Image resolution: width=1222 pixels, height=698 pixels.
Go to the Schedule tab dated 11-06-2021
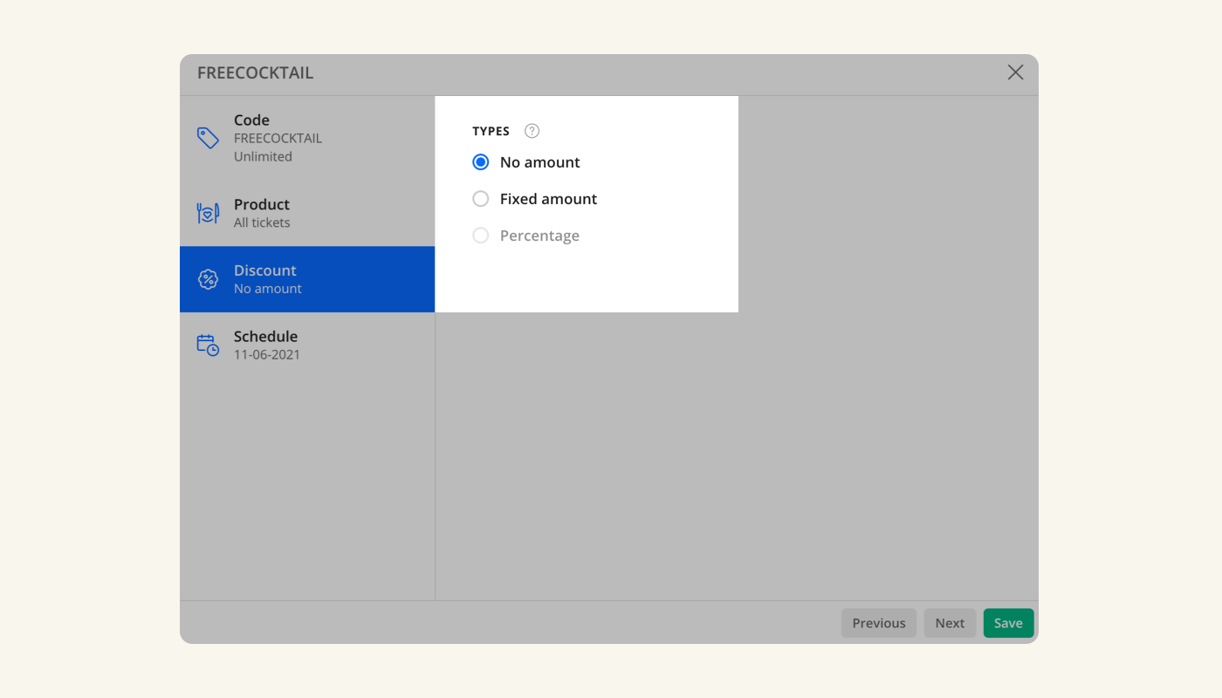307,345
